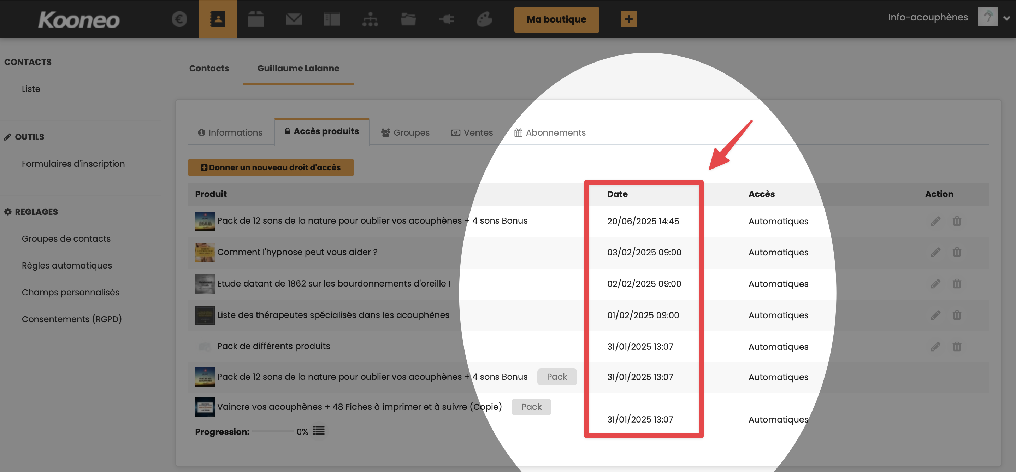Edit access for Pack de différents produits

[x=935, y=347]
